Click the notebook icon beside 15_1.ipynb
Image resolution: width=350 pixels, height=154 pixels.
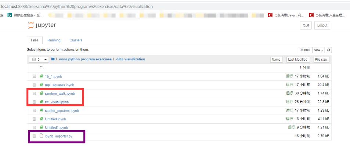41,76
